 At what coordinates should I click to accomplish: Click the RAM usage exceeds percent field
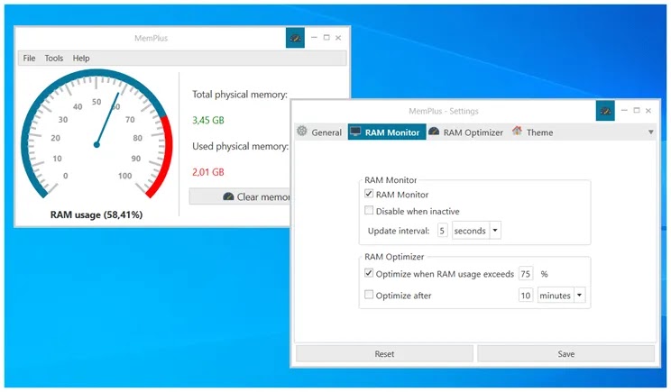[x=526, y=274]
